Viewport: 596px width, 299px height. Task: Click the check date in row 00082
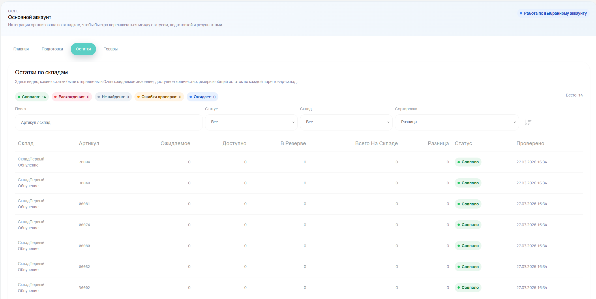tap(532, 267)
